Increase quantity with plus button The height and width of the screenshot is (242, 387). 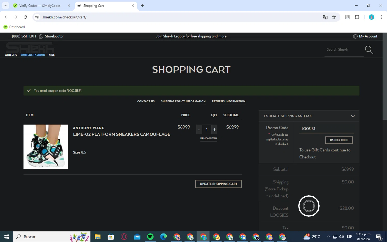pos(214,130)
